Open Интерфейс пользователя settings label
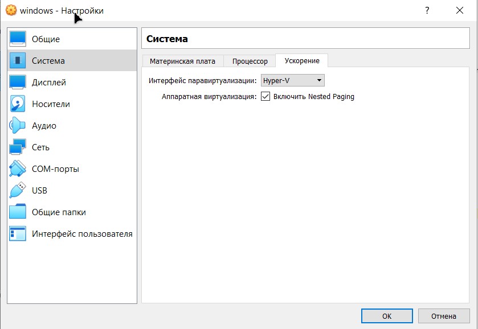 [x=82, y=233]
